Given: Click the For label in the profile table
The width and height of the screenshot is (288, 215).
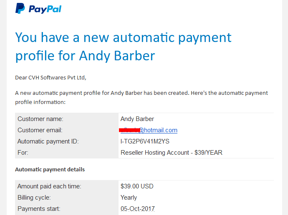Looking at the screenshot, I should 23,153.
